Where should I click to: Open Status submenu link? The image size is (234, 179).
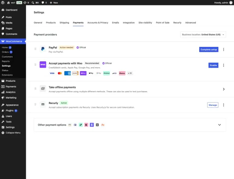[x=5, y=70]
